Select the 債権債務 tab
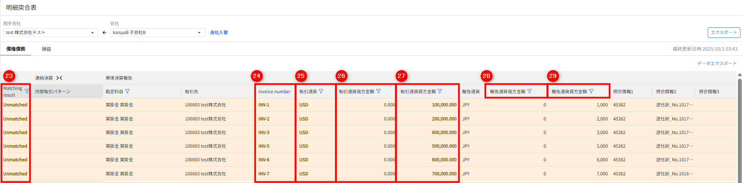Viewport: 743px width, 183px height. point(16,49)
